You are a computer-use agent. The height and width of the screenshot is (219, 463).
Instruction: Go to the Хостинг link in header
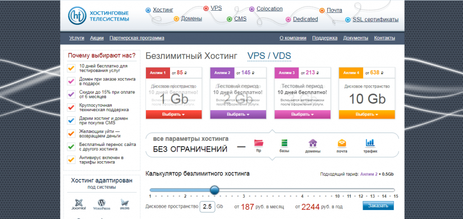163,10
